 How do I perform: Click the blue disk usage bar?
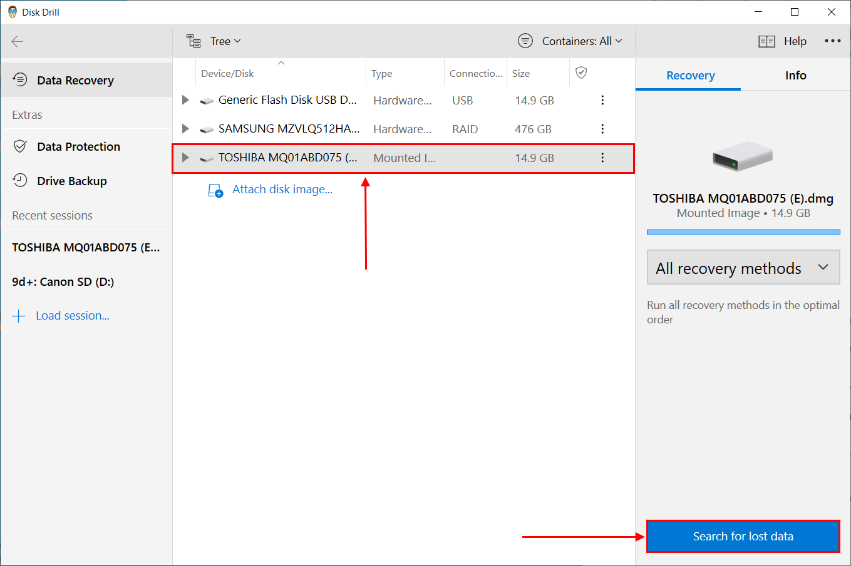coord(743,232)
